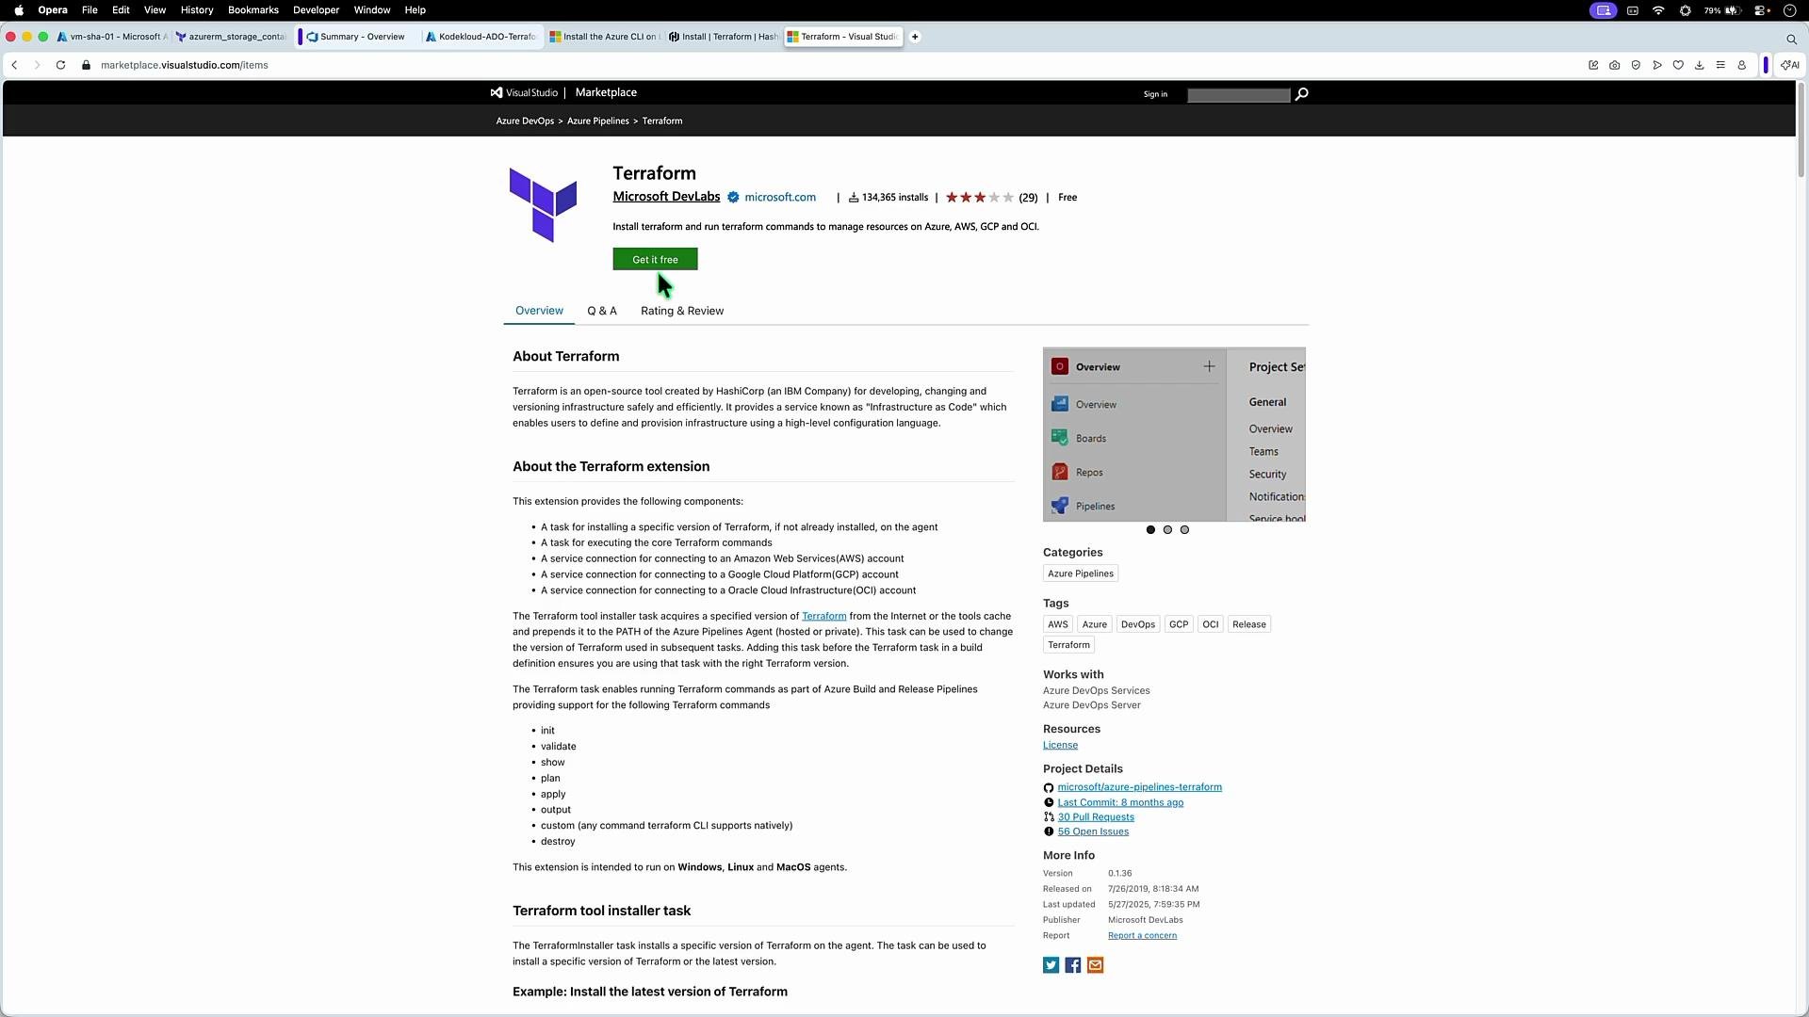Click the Terraform logo image

pos(543,203)
